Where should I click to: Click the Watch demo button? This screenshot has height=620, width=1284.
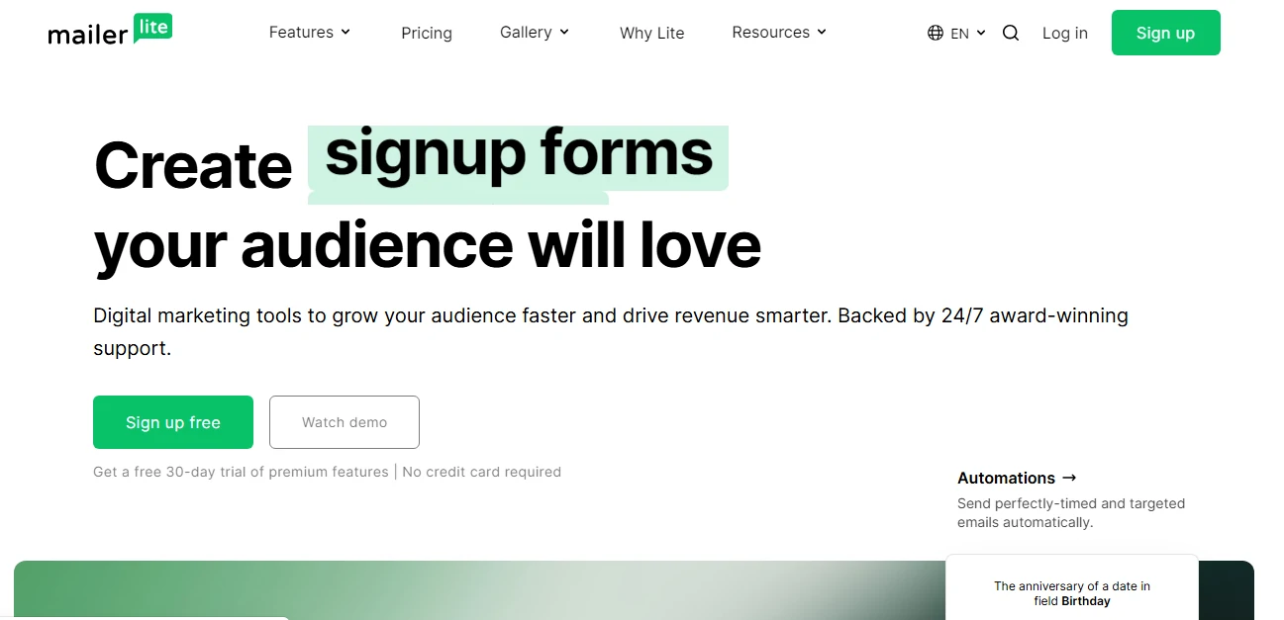(x=345, y=422)
